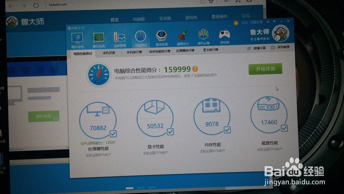
Task: Click 保存截屏 save screenshot
Action: (280, 47)
